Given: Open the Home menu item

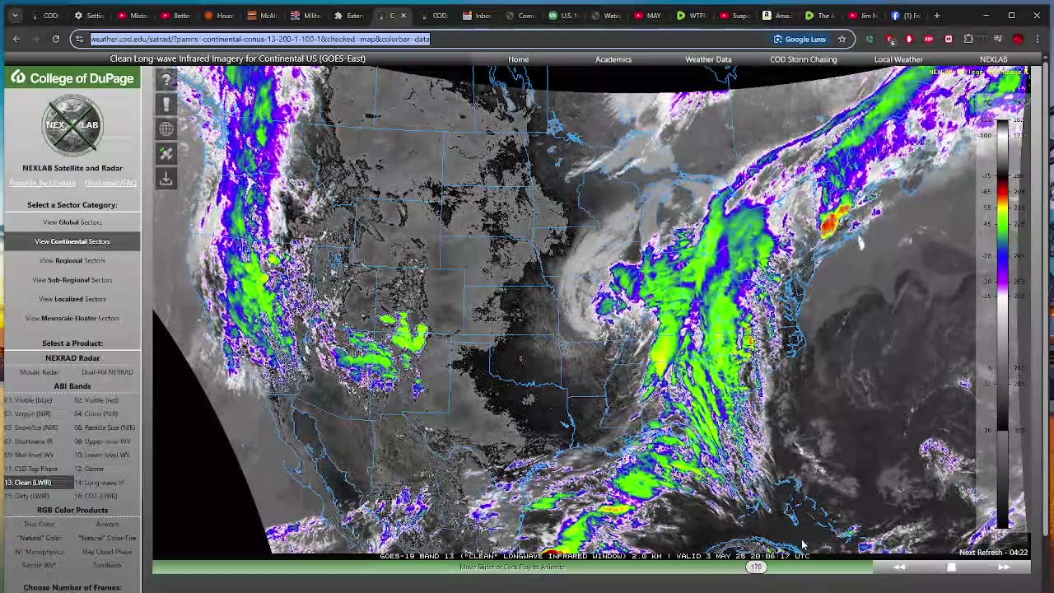Looking at the screenshot, I should [x=518, y=59].
